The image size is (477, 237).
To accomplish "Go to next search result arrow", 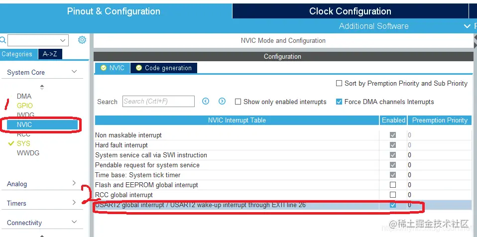I will click(222, 101).
